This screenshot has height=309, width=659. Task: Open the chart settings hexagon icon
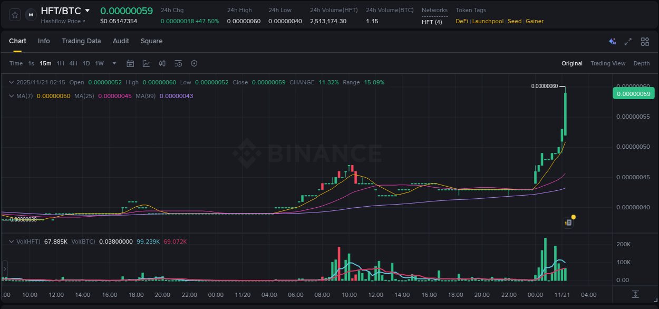click(x=194, y=63)
